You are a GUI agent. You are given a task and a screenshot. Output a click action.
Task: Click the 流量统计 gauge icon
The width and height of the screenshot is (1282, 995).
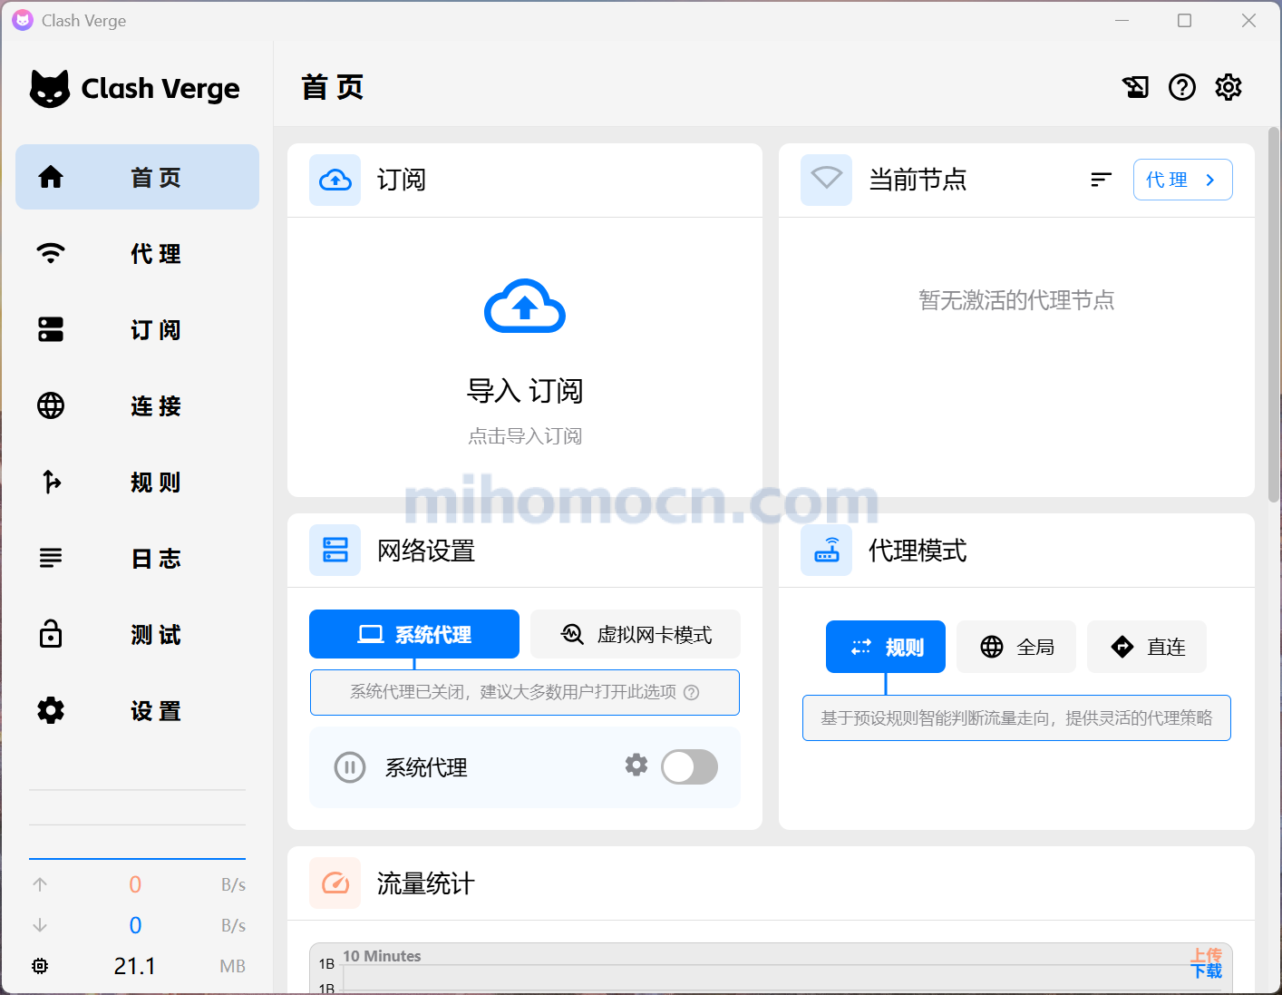pos(335,883)
